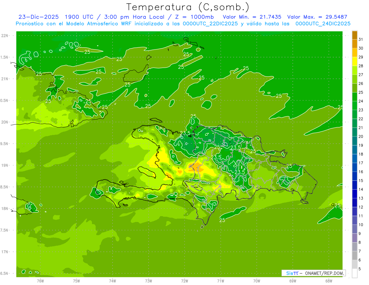
Task: Click the '22' legend value
Action: [361, 119]
